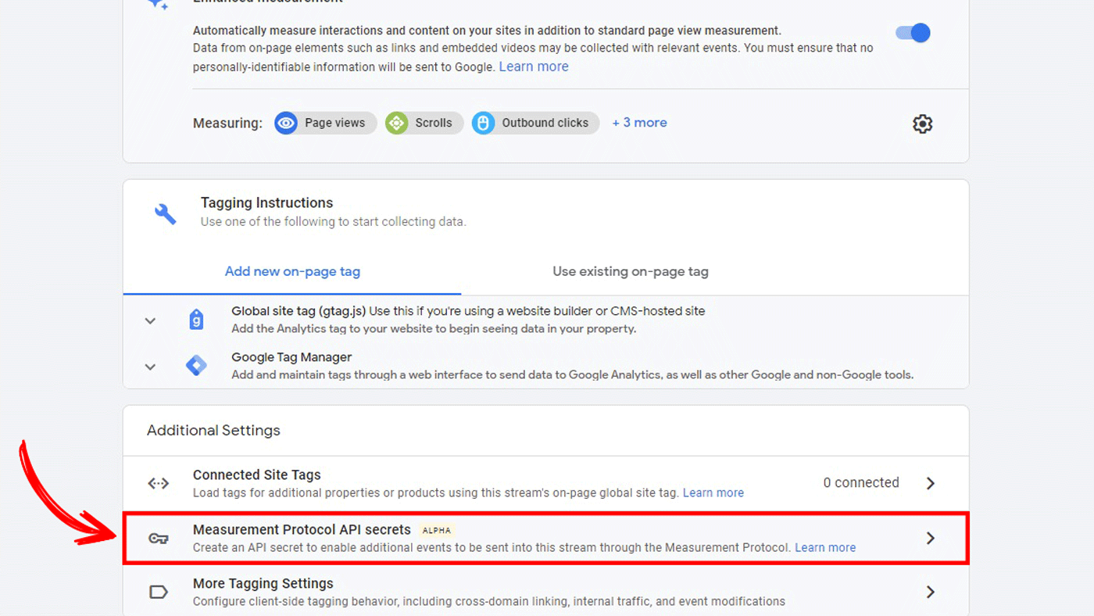Switch to Use existing on-page tag tab
Image resolution: width=1094 pixels, height=616 pixels.
click(x=631, y=272)
